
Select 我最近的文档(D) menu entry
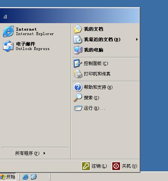click(x=106, y=40)
